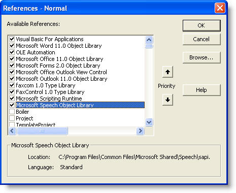Toggle Microsoft Outlook 11.0 Object Library checkbox
This screenshot has height=193, width=236.
12,79
